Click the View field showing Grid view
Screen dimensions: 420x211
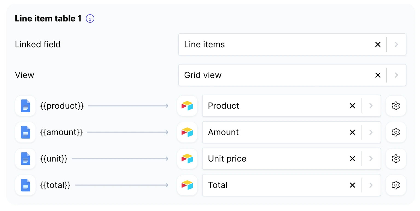pos(273,75)
